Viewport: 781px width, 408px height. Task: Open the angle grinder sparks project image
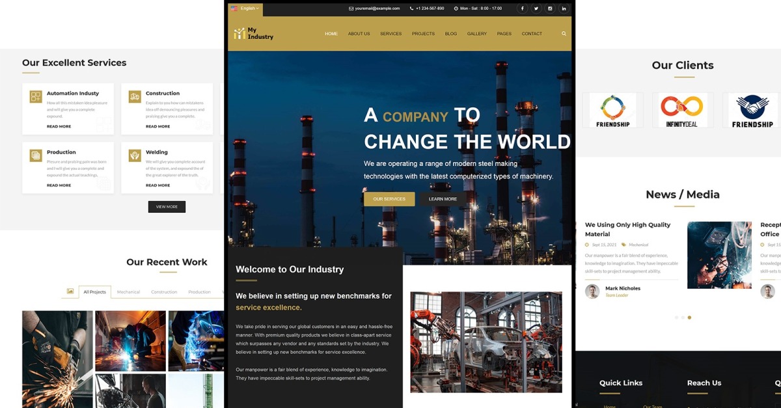57,359
